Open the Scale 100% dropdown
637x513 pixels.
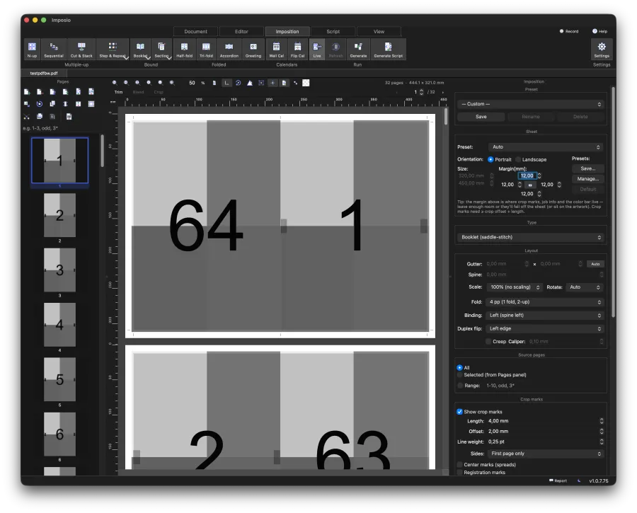click(515, 287)
